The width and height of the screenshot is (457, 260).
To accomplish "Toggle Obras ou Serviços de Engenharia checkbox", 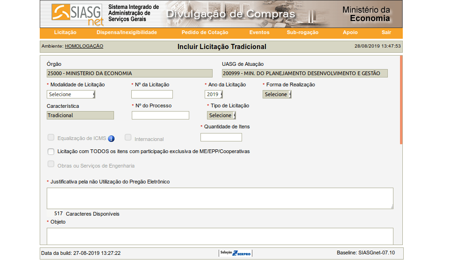I will tap(51, 164).
